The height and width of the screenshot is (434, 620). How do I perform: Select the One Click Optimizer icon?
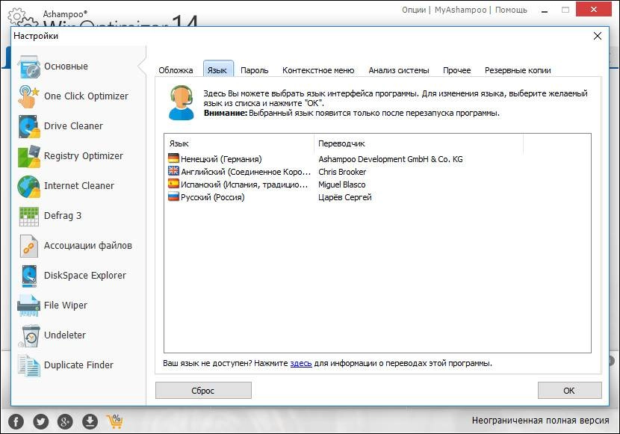pyautogui.click(x=29, y=96)
